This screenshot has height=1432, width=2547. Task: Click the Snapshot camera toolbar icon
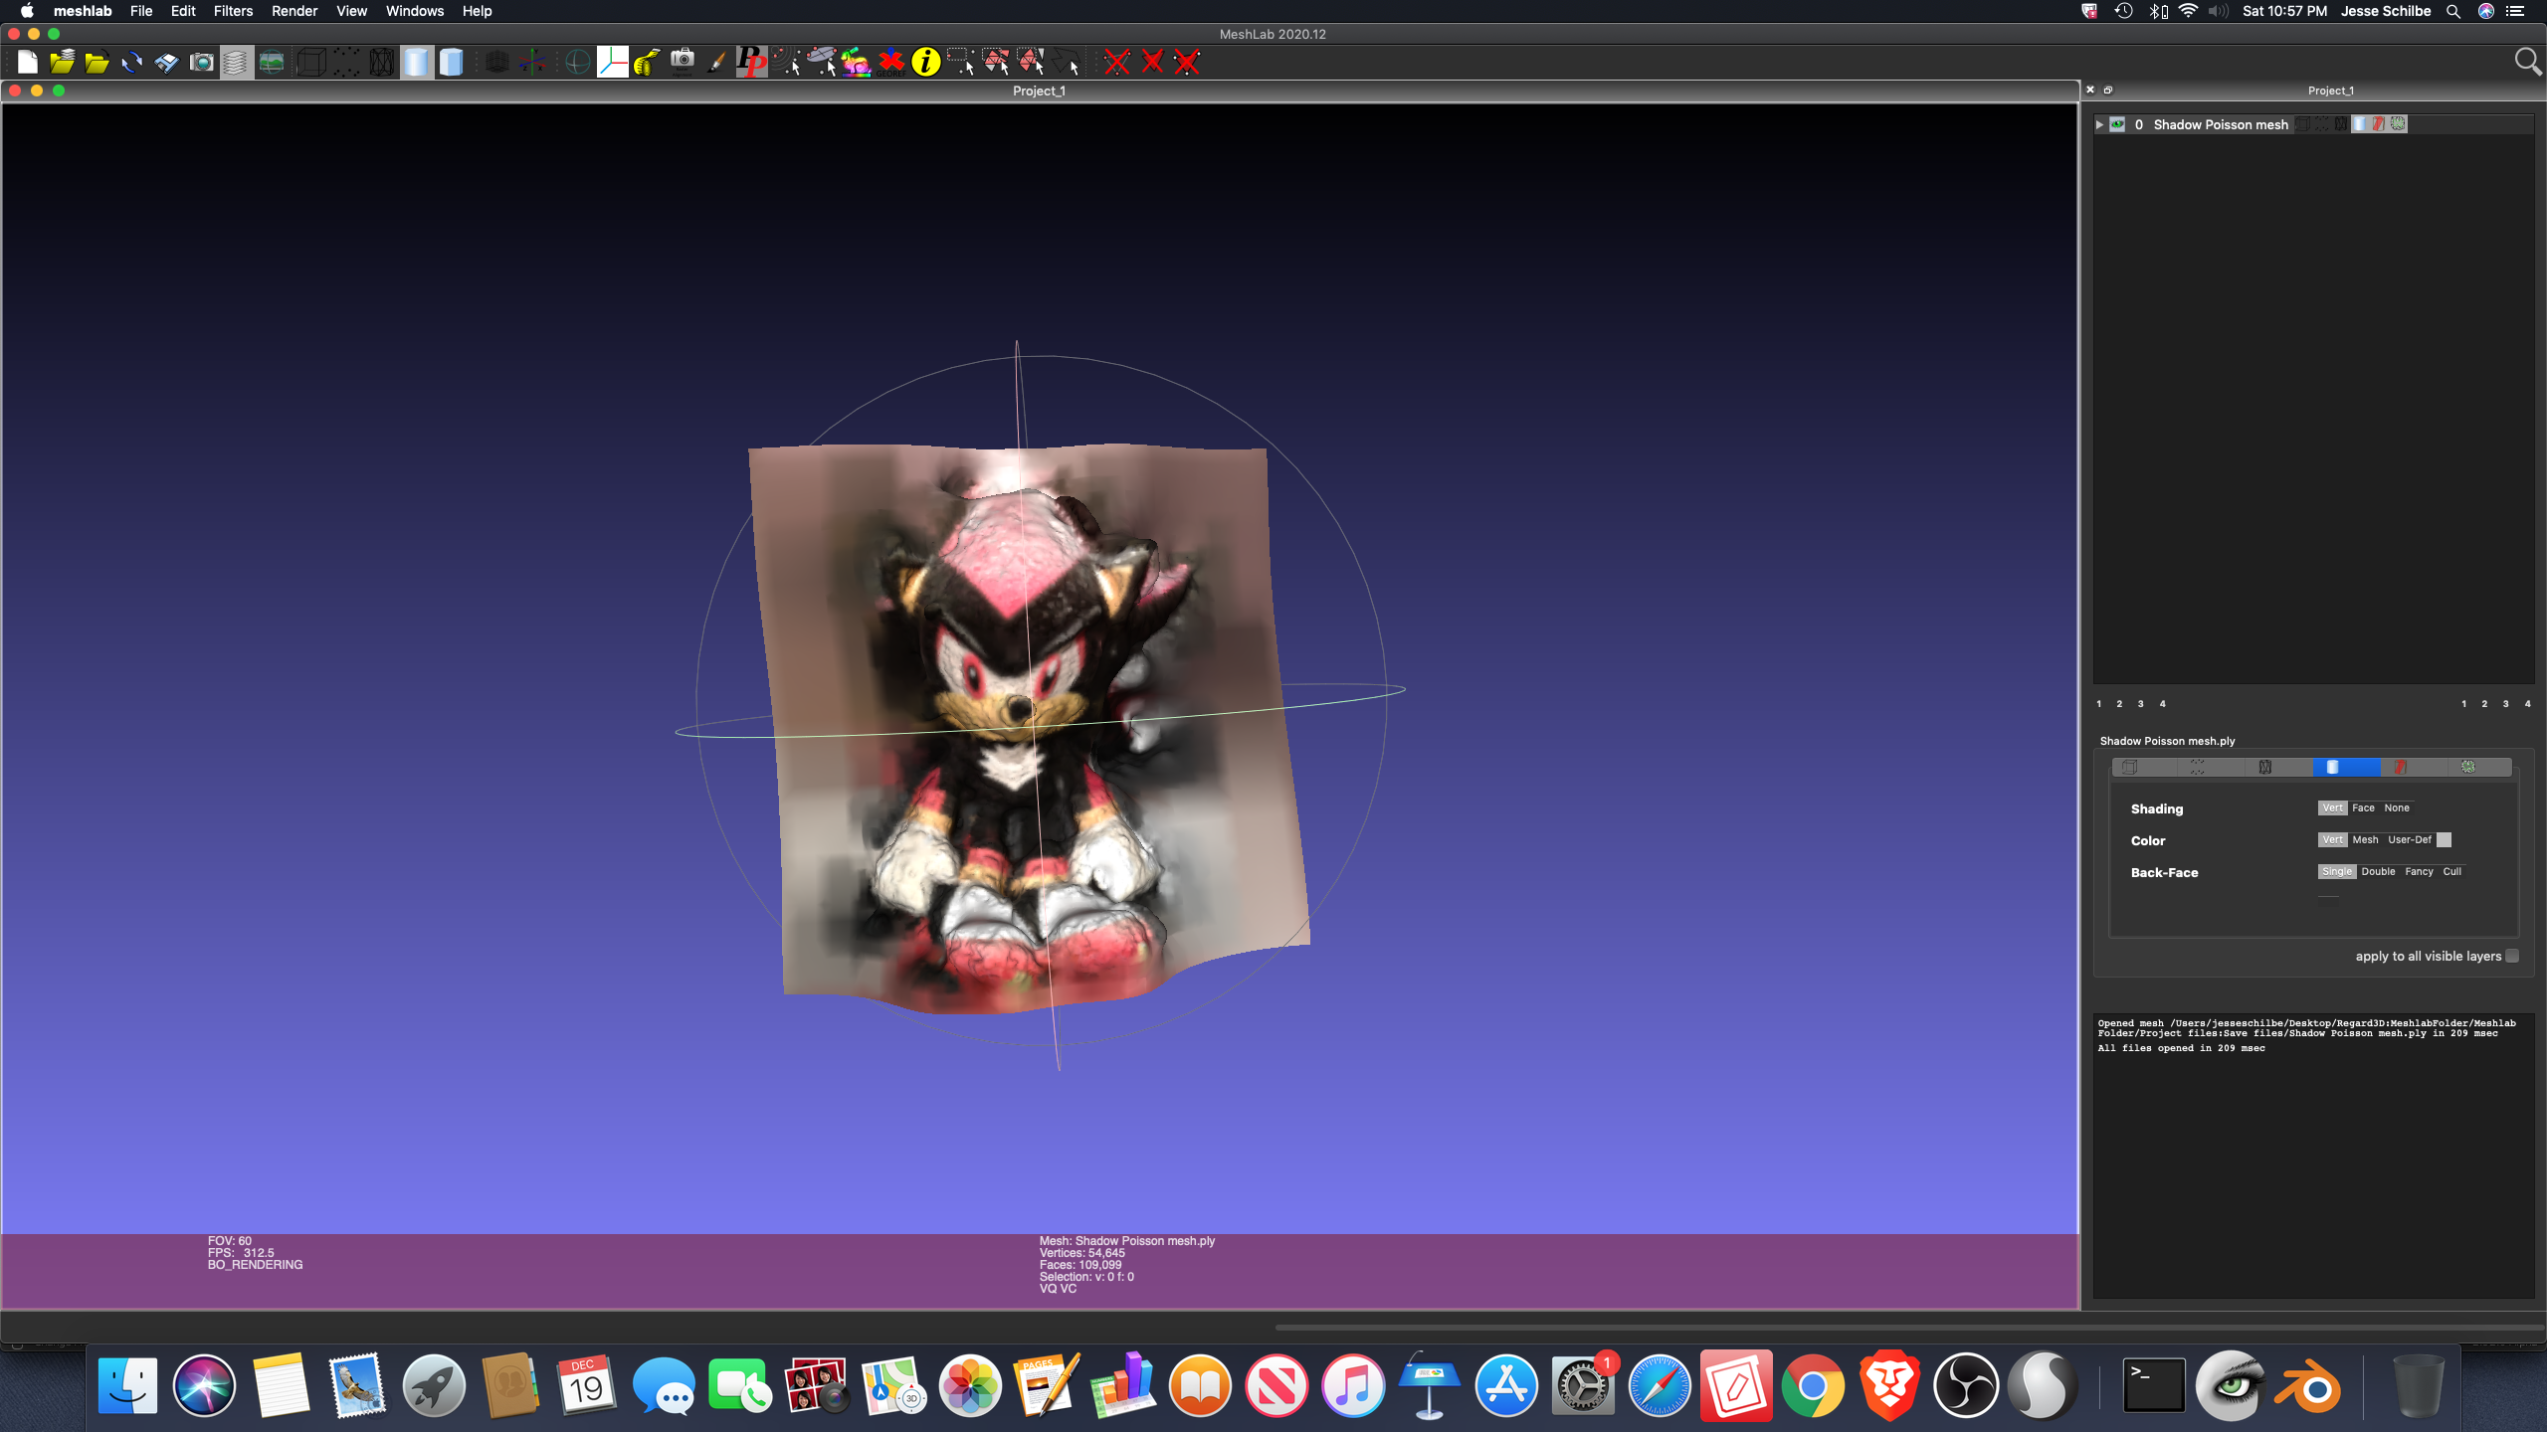click(x=201, y=63)
